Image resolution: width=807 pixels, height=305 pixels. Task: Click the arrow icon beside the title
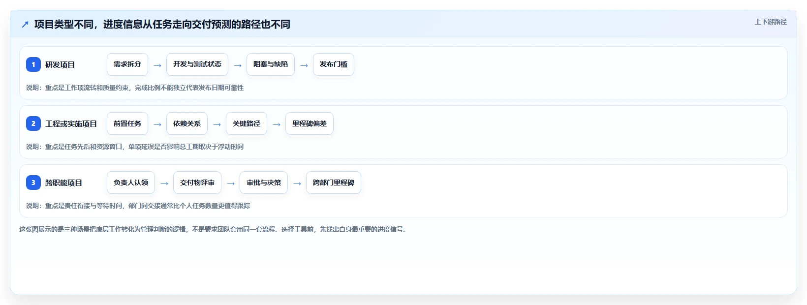point(25,24)
